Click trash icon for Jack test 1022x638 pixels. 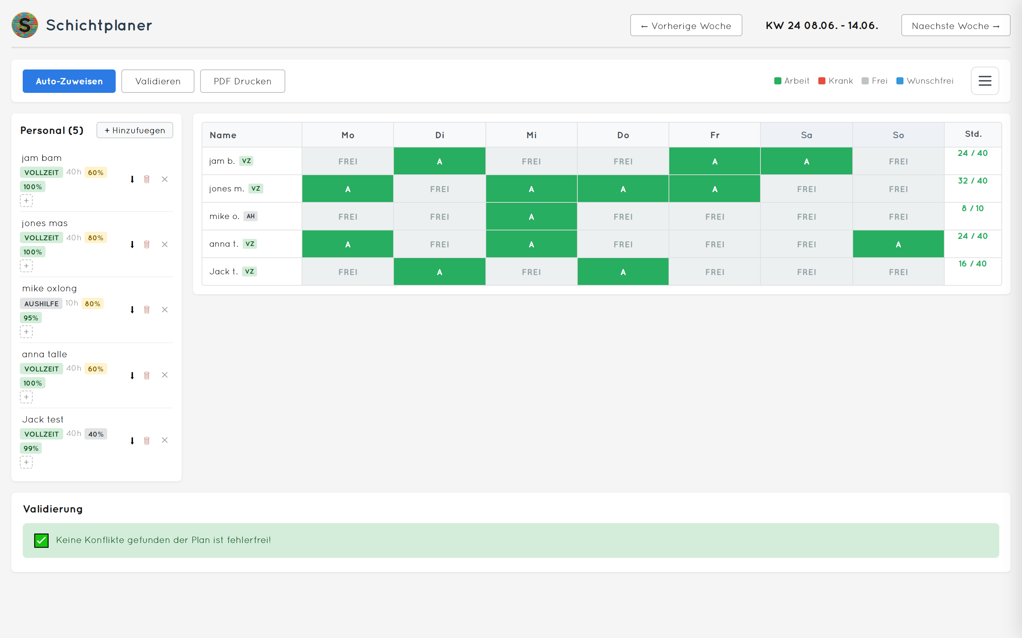click(147, 441)
